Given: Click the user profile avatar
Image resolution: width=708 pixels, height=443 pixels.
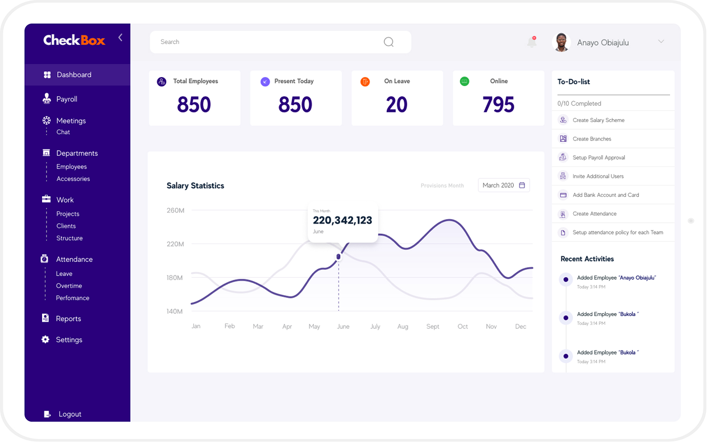Looking at the screenshot, I should [x=561, y=43].
